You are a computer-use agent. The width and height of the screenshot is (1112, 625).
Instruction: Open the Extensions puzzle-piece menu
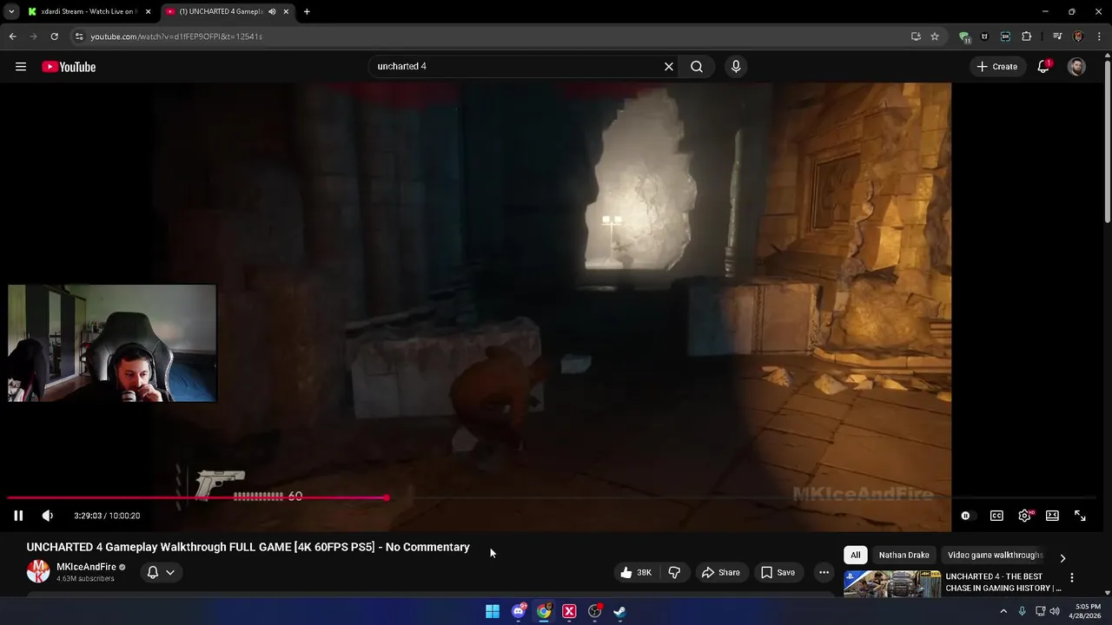(x=1027, y=36)
